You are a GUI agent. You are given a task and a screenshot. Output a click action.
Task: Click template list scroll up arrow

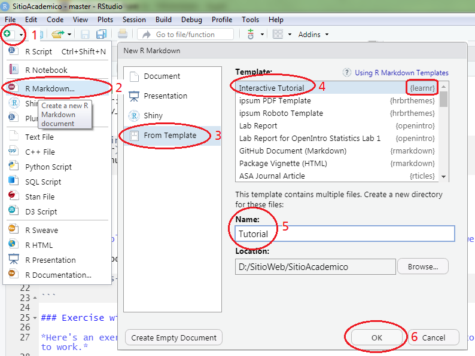443,87
